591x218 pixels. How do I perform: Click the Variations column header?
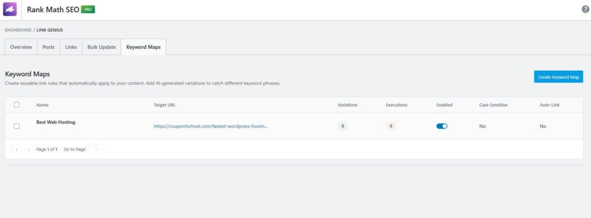(347, 105)
